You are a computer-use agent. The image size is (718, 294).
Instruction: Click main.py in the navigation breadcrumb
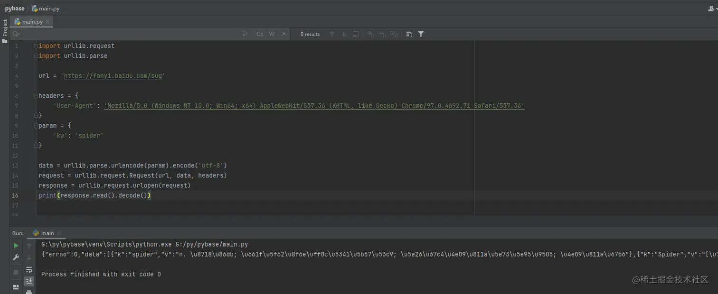click(x=45, y=9)
